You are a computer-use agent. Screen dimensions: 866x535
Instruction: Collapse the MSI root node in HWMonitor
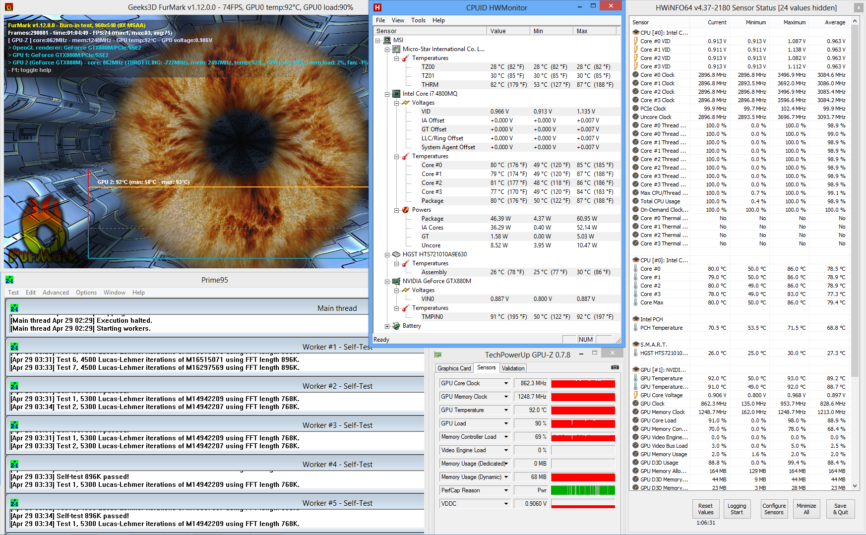pyautogui.click(x=377, y=41)
